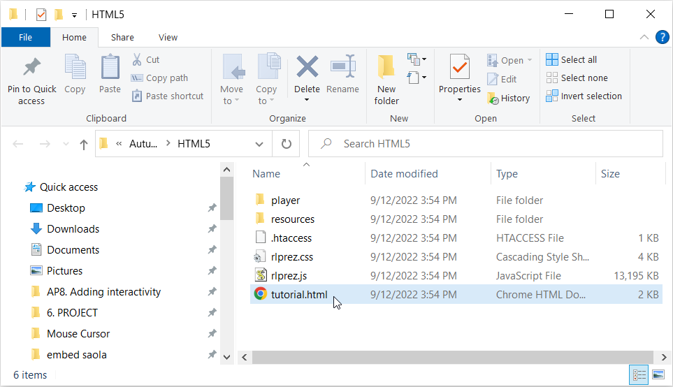The height and width of the screenshot is (387, 673).
Task: Select the resources folder
Action: click(x=456, y=219)
